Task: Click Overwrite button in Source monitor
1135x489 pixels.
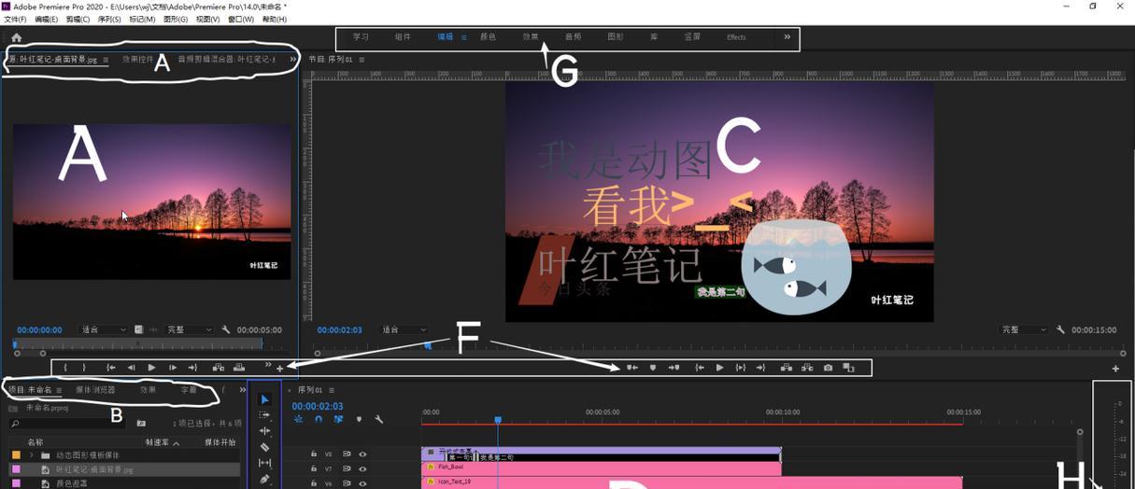Action: [x=238, y=368]
